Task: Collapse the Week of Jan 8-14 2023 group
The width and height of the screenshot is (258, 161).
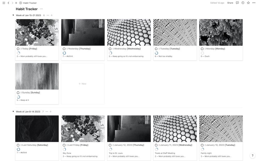Action: tap(13, 112)
